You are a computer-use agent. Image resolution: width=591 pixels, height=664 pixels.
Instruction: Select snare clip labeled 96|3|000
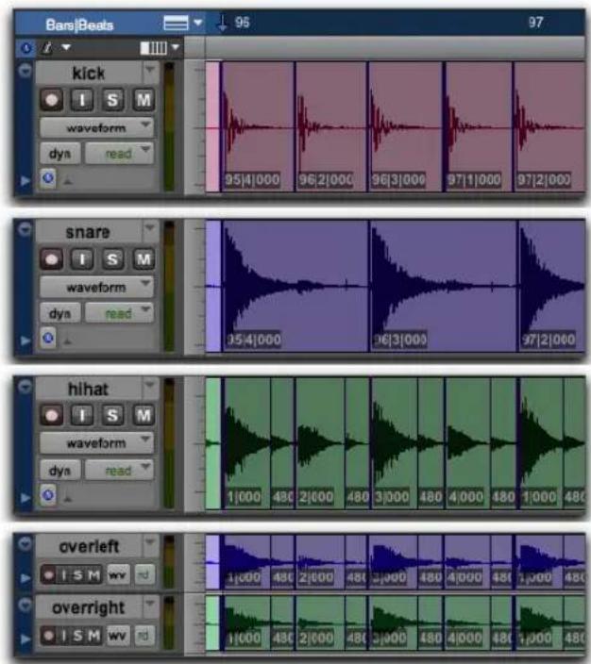(443, 286)
